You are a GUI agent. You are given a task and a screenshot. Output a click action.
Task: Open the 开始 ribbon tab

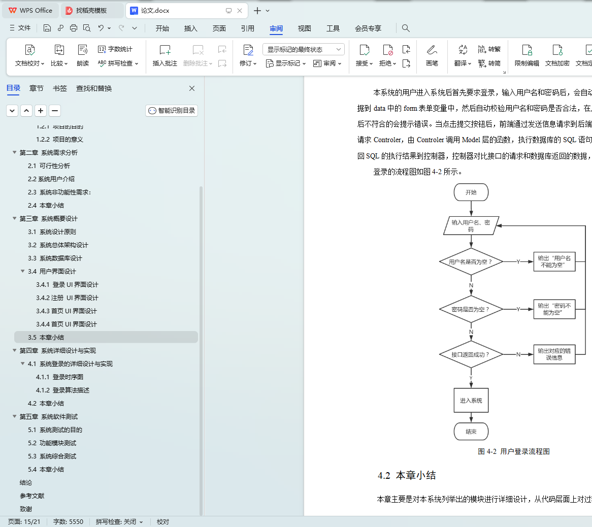tap(162, 28)
